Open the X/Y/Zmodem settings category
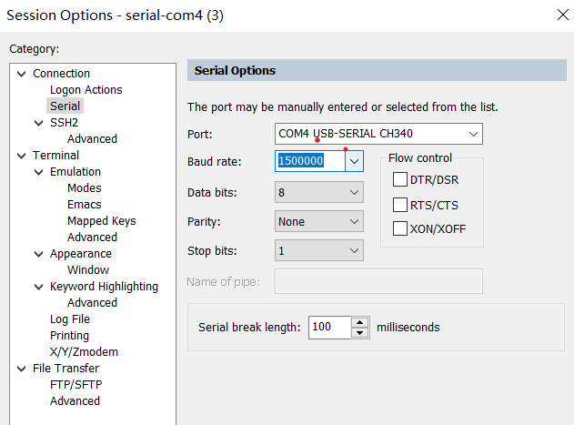This screenshot has width=574, height=425. click(x=84, y=352)
